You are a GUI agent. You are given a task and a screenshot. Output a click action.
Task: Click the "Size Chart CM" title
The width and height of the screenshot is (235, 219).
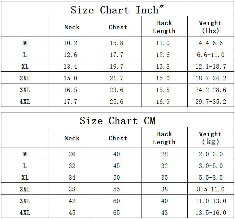117,121
